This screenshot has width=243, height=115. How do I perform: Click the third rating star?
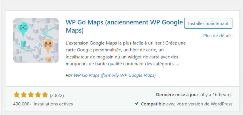point(31,95)
